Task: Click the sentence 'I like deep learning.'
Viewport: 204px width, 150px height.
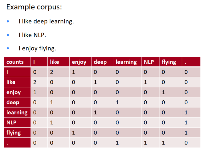Action: [46, 22]
